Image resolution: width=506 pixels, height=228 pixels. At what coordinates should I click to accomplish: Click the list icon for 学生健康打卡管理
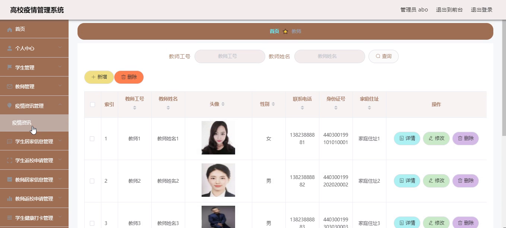[x=10, y=218]
